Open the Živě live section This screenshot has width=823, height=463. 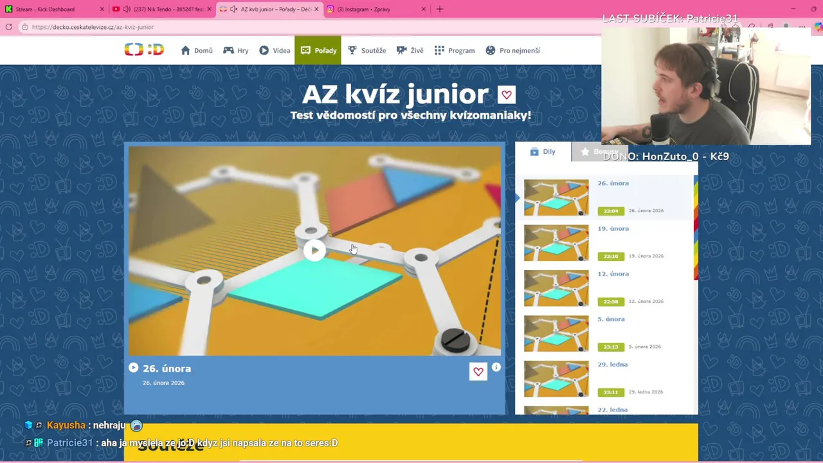tap(410, 50)
